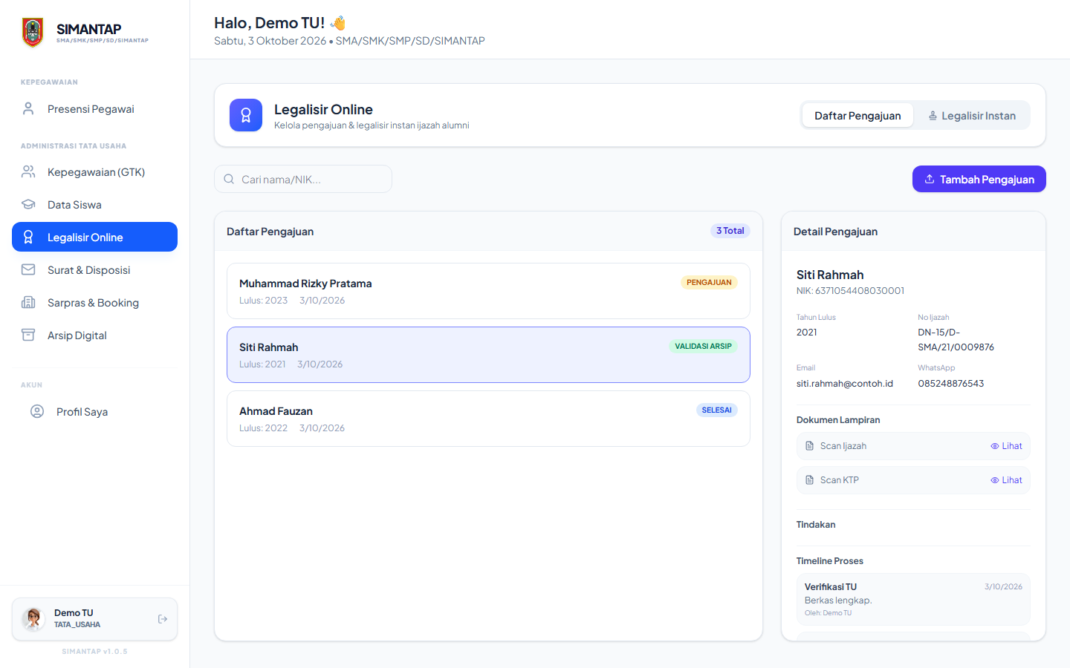Click the logout arrow icon beside Demo TU
The image size is (1070, 668).
[x=163, y=619]
